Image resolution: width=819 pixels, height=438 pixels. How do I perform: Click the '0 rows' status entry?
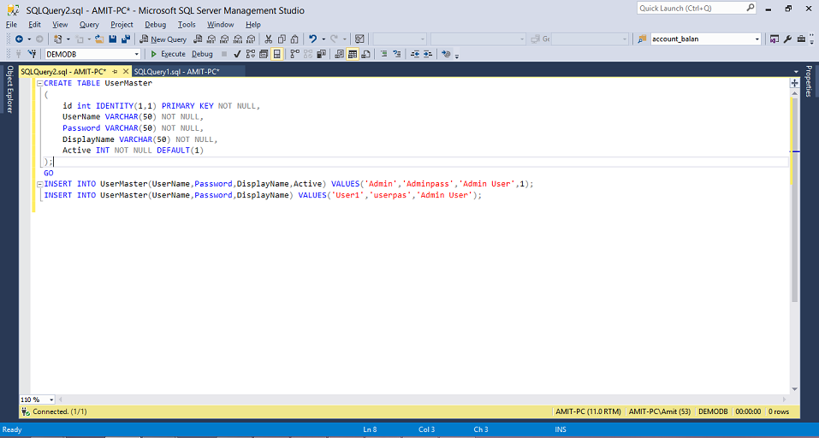pyautogui.click(x=778, y=411)
